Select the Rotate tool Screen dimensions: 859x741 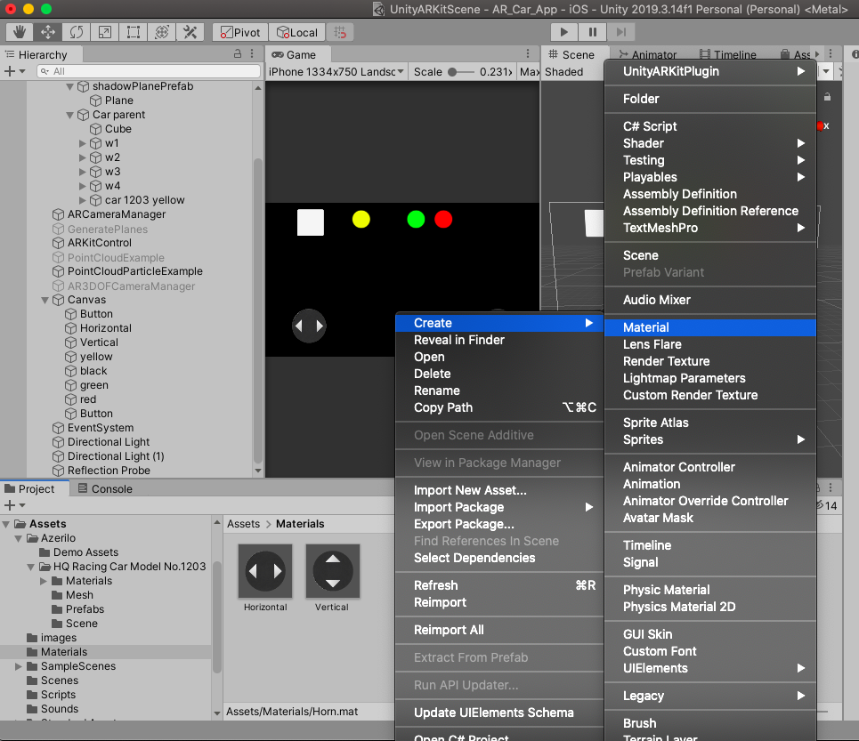(77, 32)
